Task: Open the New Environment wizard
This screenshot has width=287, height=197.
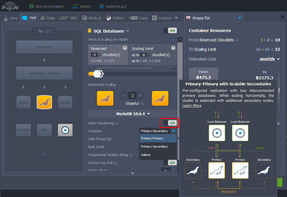Action: [47, 6]
